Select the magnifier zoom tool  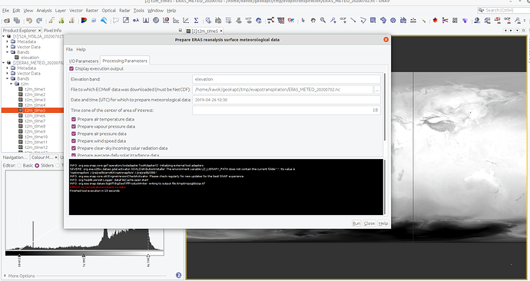[323, 21]
